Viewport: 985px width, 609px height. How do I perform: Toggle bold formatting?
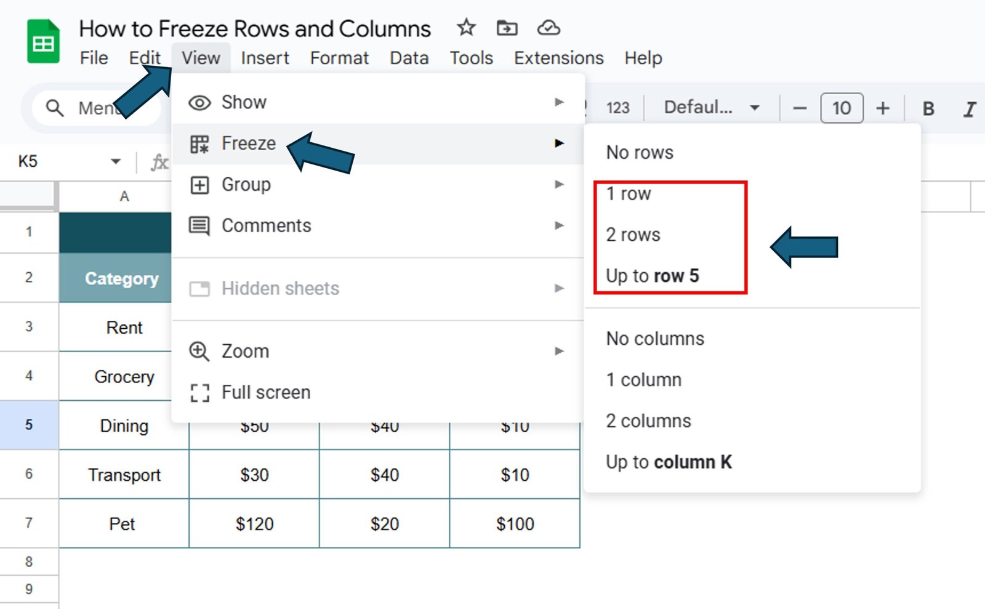tap(928, 109)
